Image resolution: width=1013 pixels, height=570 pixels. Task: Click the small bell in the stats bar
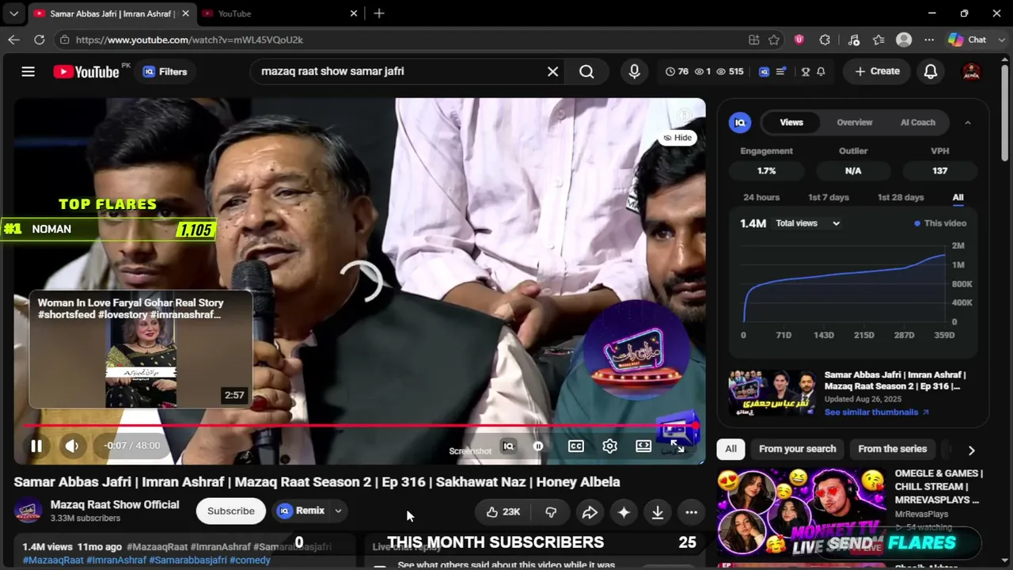(821, 71)
